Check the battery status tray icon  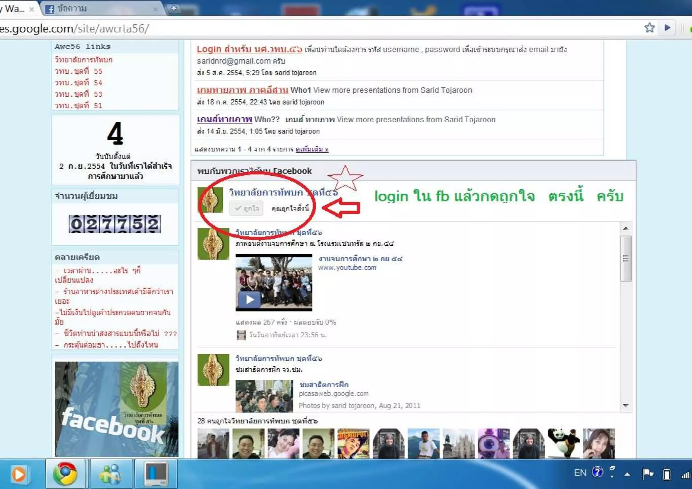tap(666, 474)
